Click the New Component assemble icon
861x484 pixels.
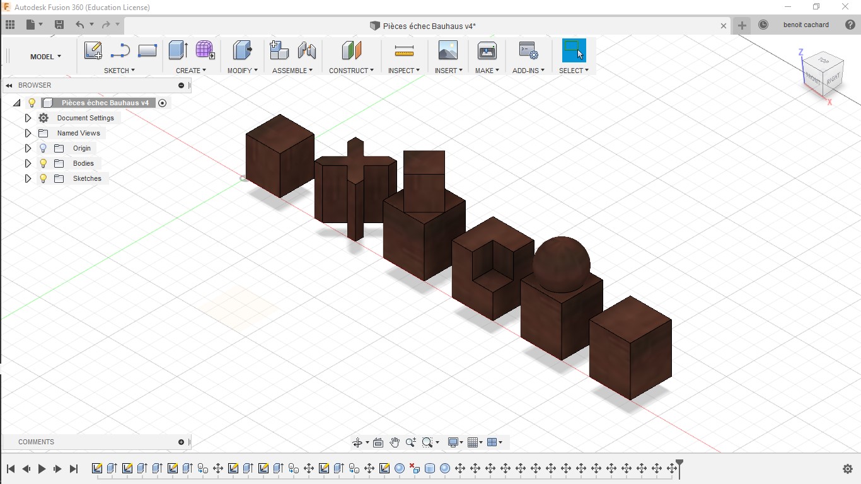pos(279,50)
